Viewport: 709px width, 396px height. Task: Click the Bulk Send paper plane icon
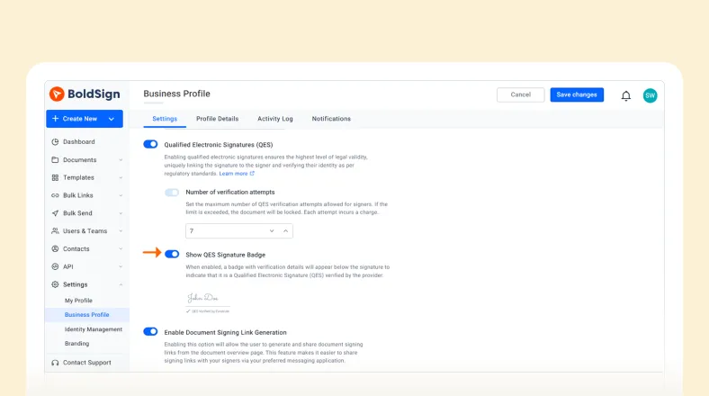pyautogui.click(x=55, y=213)
